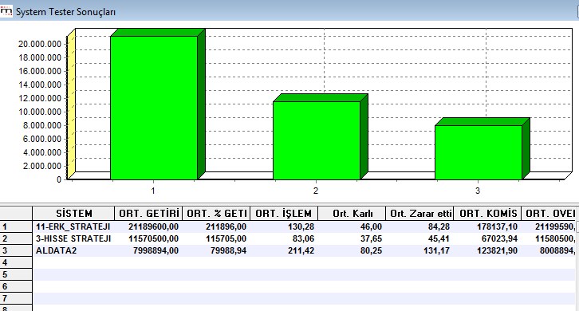Click the 21189600,00 return value cell

point(148,226)
